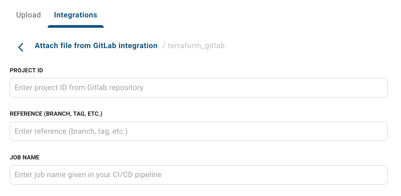Select the Enter reference placeholder text

71,131
